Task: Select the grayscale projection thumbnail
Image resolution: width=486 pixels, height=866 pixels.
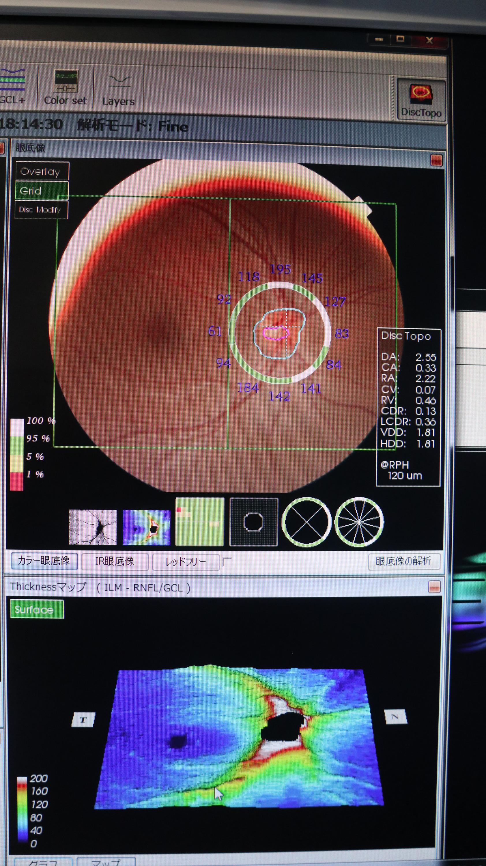Action: (x=93, y=527)
